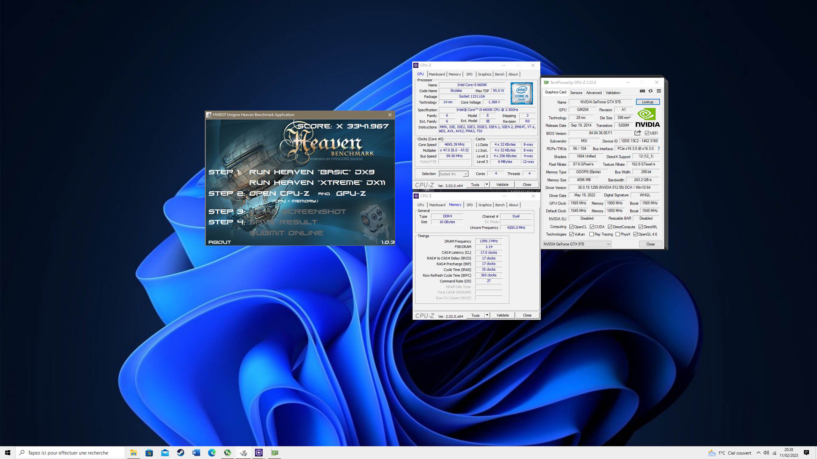Open Microsoft Edge taskbar icon
Screen dimensions: 817x459
pyautogui.click(x=212, y=453)
